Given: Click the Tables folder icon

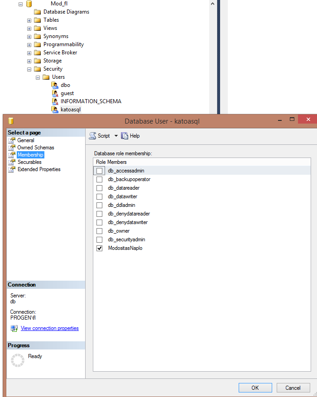Looking at the screenshot, I should pyautogui.click(x=38, y=20).
